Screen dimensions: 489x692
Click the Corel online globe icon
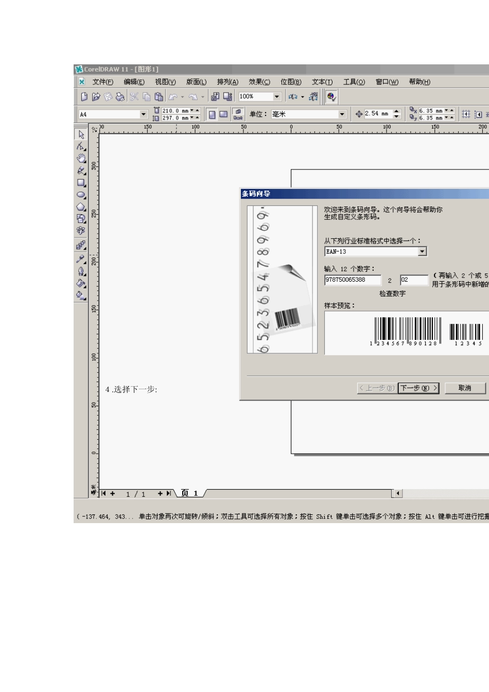coord(313,97)
